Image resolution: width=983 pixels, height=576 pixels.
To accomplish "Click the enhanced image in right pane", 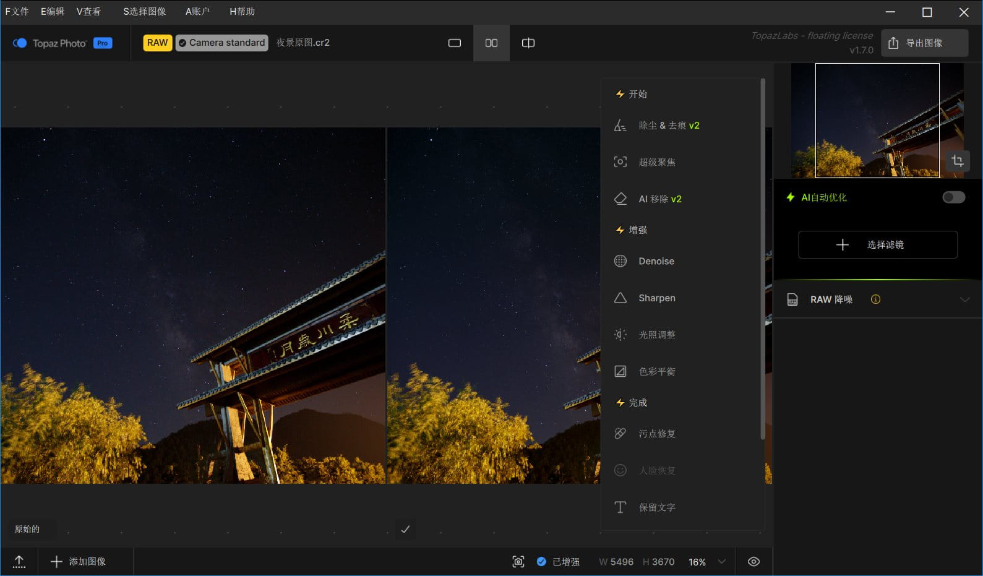I will point(494,306).
